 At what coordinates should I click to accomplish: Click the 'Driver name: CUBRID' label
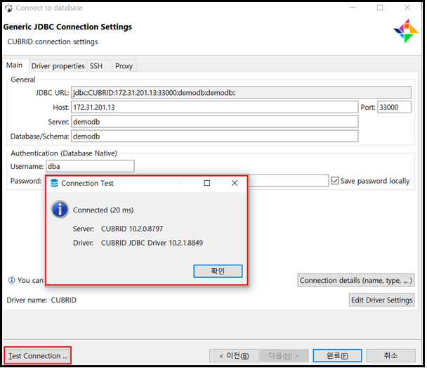(41, 300)
